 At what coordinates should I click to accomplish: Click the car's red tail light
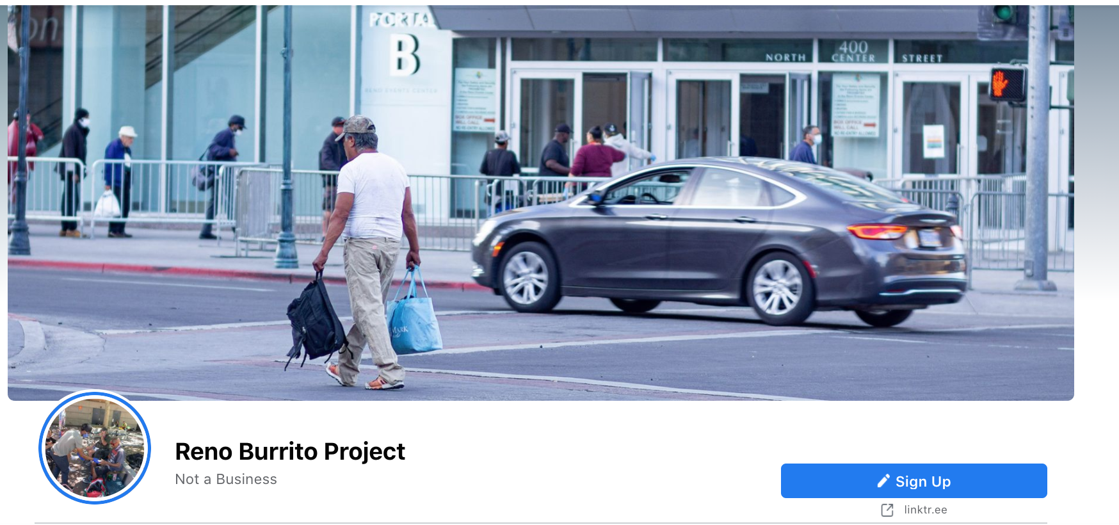(876, 232)
